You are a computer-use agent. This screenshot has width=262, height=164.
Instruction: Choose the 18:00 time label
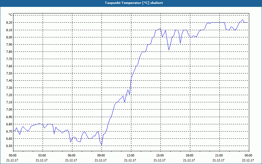point(190,155)
